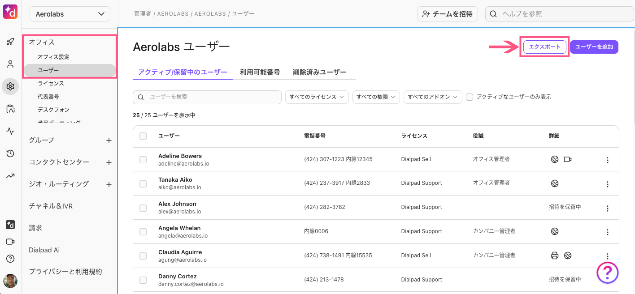The height and width of the screenshot is (294, 635).
Task: Click the user avatar photo
Action: [x=10, y=281]
